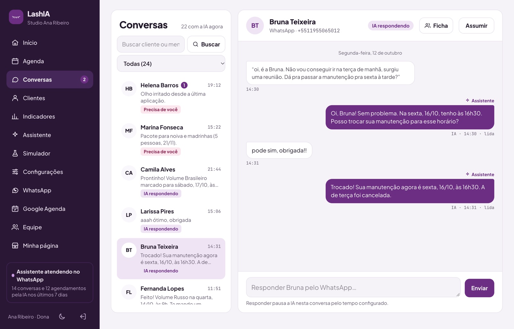Click the Conversas unread badge showing 2
The height and width of the screenshot is (329, 514).
tap(84, 80)
